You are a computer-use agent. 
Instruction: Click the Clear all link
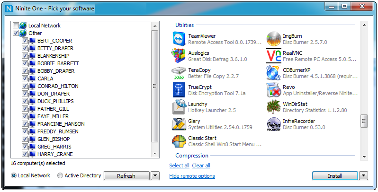pyautogui.click(x=201, y=166)
